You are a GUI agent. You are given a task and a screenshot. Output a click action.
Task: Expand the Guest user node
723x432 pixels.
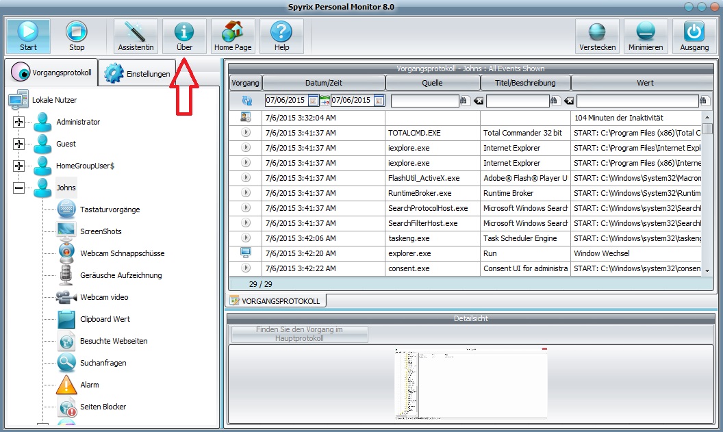[x=19, y=144]
